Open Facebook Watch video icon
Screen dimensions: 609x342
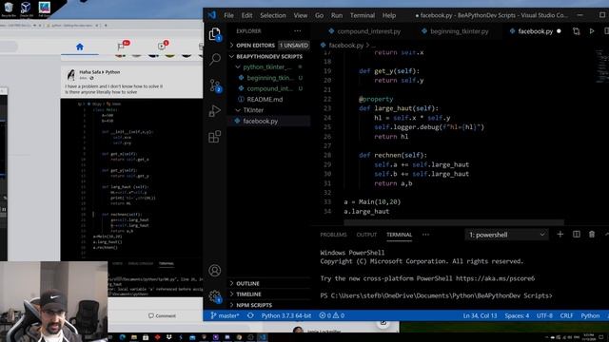tap(162, 47)
